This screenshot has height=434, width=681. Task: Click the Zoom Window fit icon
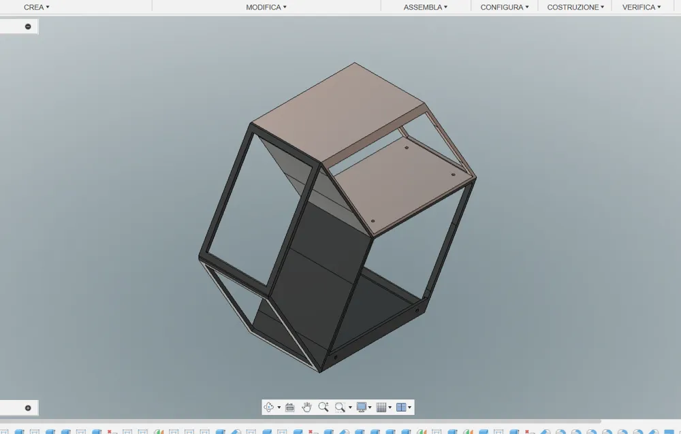[x=340, y=407]
